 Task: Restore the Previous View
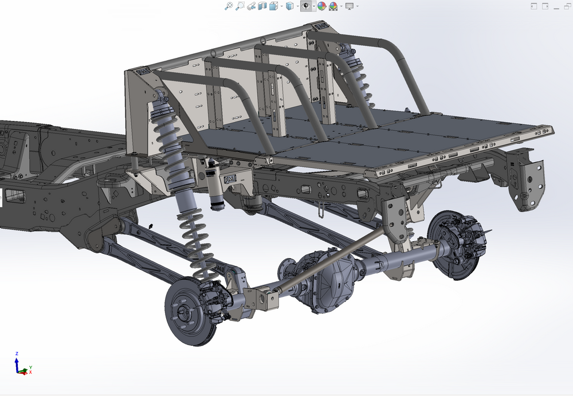[x=251, y=6]
